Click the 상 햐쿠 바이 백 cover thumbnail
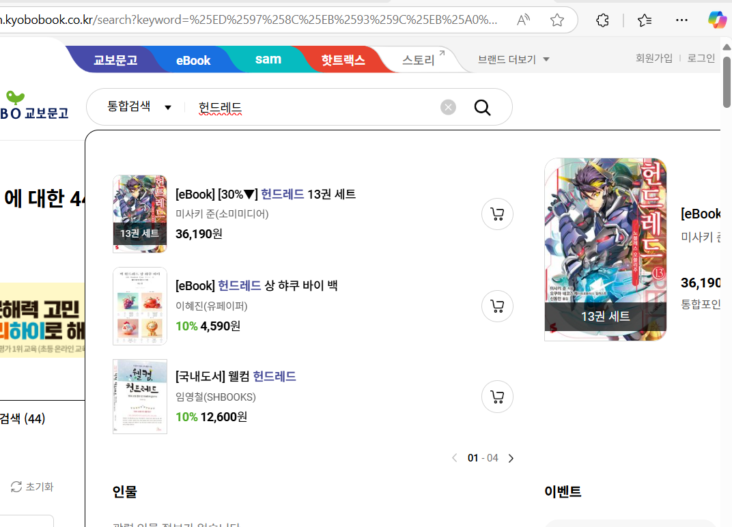Screen dimensions: 732x527 139,307
